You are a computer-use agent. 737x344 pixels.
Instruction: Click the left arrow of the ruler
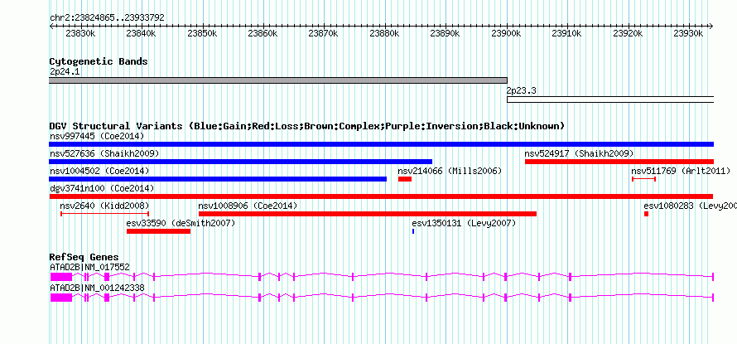51,27
